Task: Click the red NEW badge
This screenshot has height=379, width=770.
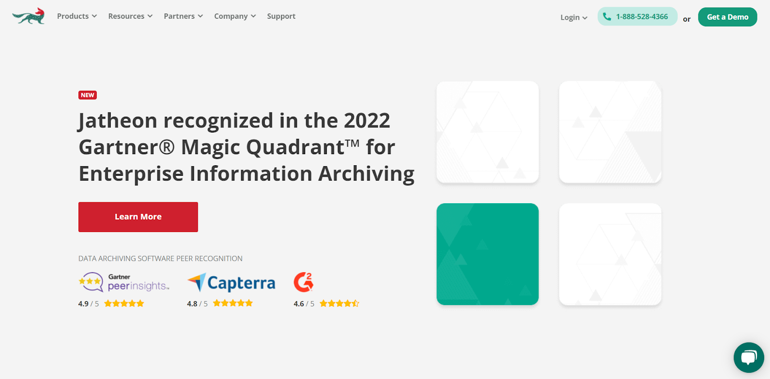Action: [x=88, y=95]
